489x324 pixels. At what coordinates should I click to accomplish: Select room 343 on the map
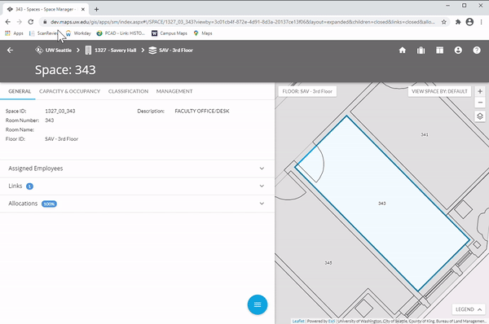coord(382,204)
